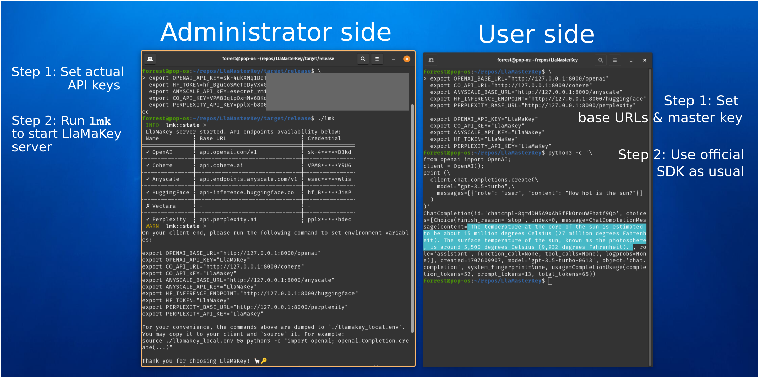Click new tab icon in User terminal
Image resolution: width=758 pixels, height=377 pixels.
pos(431,60)
